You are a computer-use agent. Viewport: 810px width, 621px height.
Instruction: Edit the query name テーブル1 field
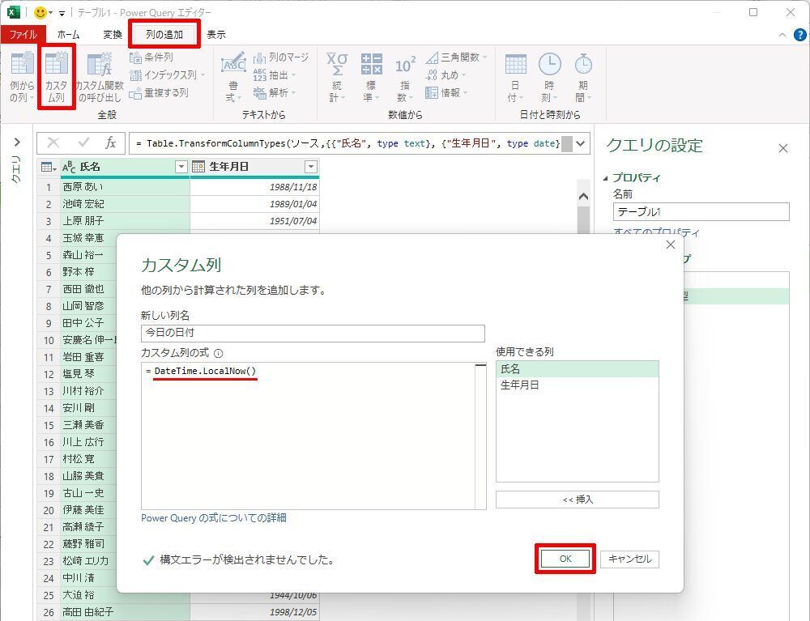701,211
